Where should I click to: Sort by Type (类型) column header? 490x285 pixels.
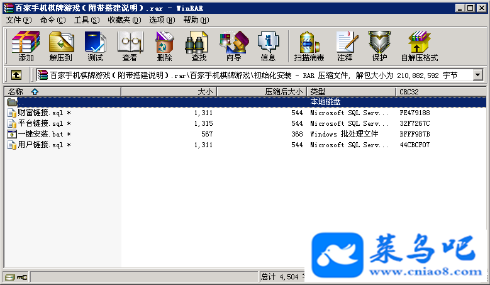click(352, 92)
